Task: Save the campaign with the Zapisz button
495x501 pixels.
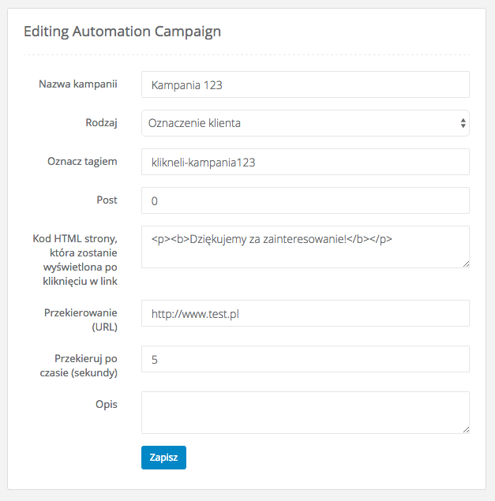Action: point(163,458)
